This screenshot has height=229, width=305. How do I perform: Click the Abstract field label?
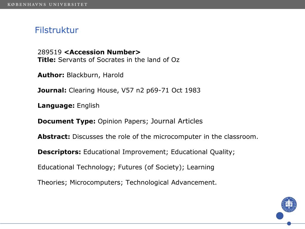click(54, 137)
